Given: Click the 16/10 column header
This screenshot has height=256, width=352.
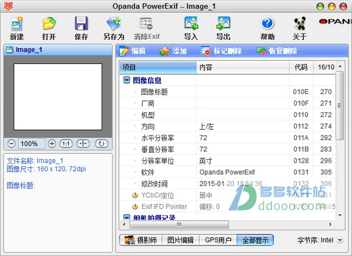Looking at the screenshot, I should click(324, 67).
